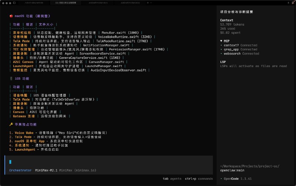Click the context7 Connected entry

coord(239,45)
